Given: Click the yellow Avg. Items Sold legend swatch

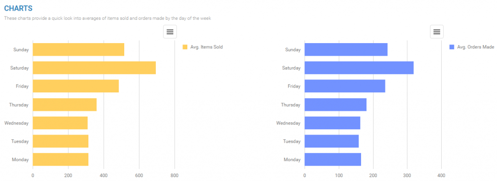Looking at the screenshot, I should (x=185, y=47).
